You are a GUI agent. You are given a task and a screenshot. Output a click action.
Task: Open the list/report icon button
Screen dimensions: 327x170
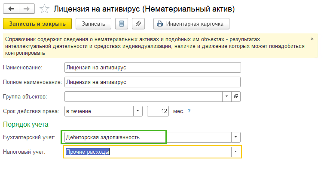point(122,24)
